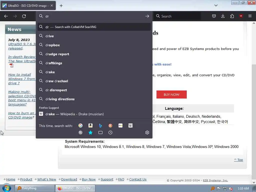The height and width of the screenshot is (192, 256).
Task: Pick the 'draftkings' suggestion
Action: [94, 63]
